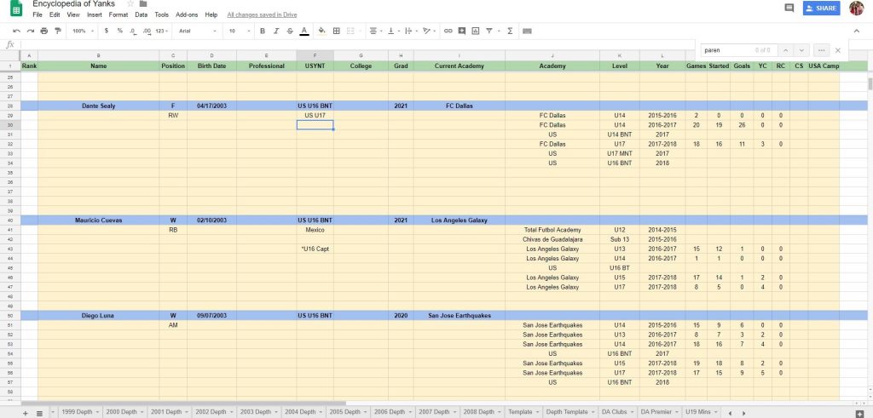Go to previous find result
The height and width of the screenshot is (418, 873).
click(x=783, y=50)
